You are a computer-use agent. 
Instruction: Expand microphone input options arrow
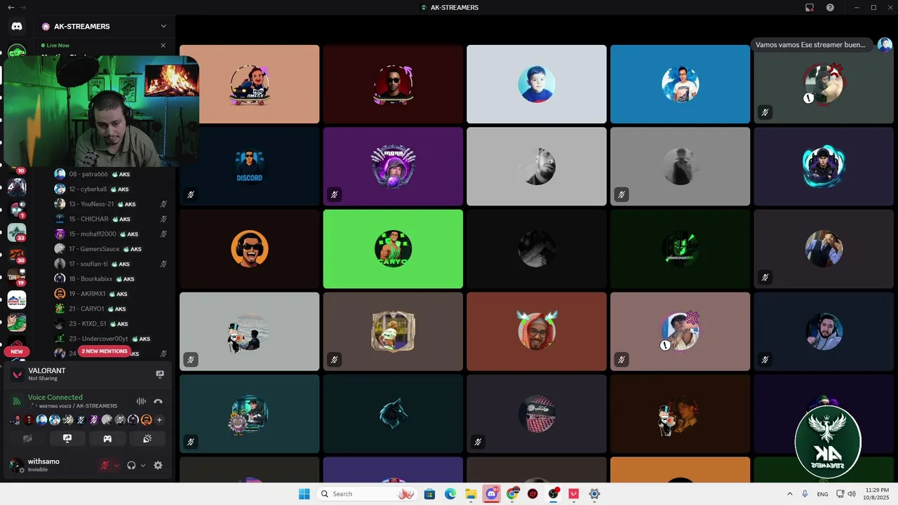point(116,465)
